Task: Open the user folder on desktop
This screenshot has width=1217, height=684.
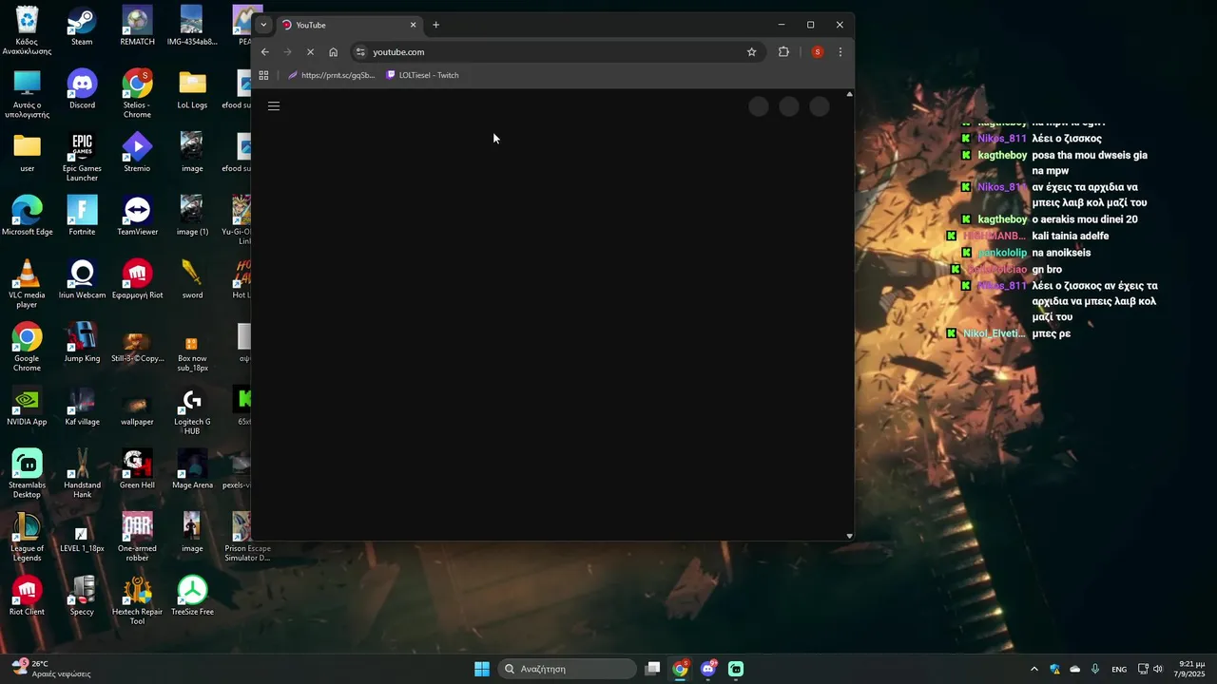Action: pos(27,154)
